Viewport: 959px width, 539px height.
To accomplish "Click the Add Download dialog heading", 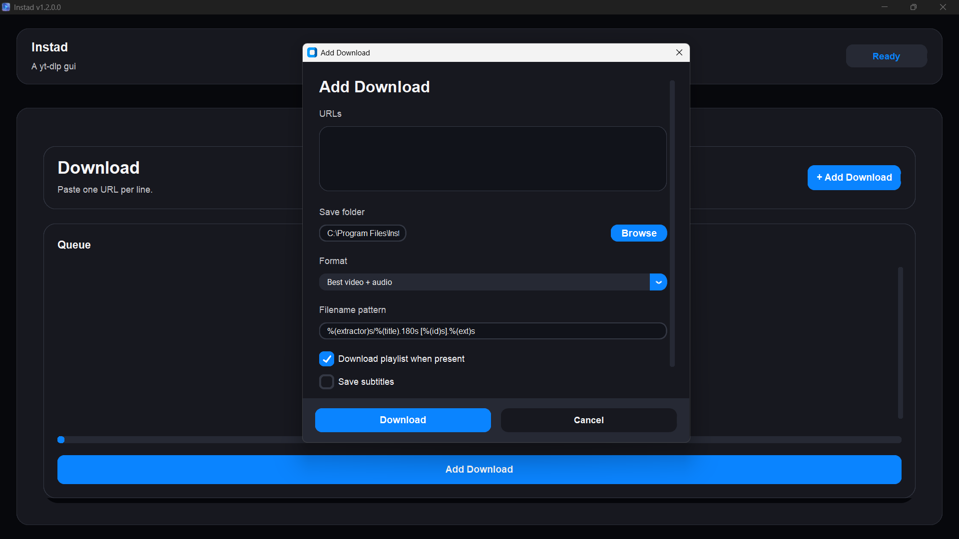I will point(375,87).
